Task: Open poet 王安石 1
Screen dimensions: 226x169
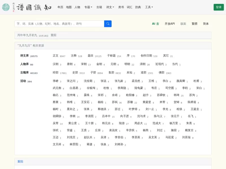Action: pos(86,102)
